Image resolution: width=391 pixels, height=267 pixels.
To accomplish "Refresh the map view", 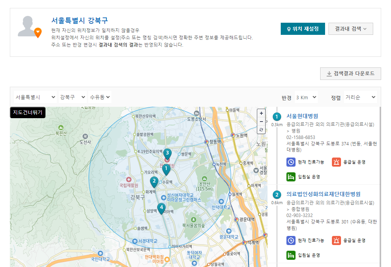I will 261,130.
